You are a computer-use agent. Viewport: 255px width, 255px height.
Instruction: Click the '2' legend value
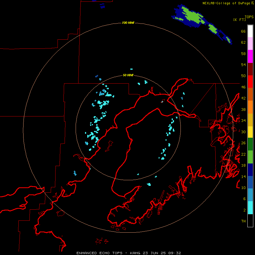[x=245, y=210]
